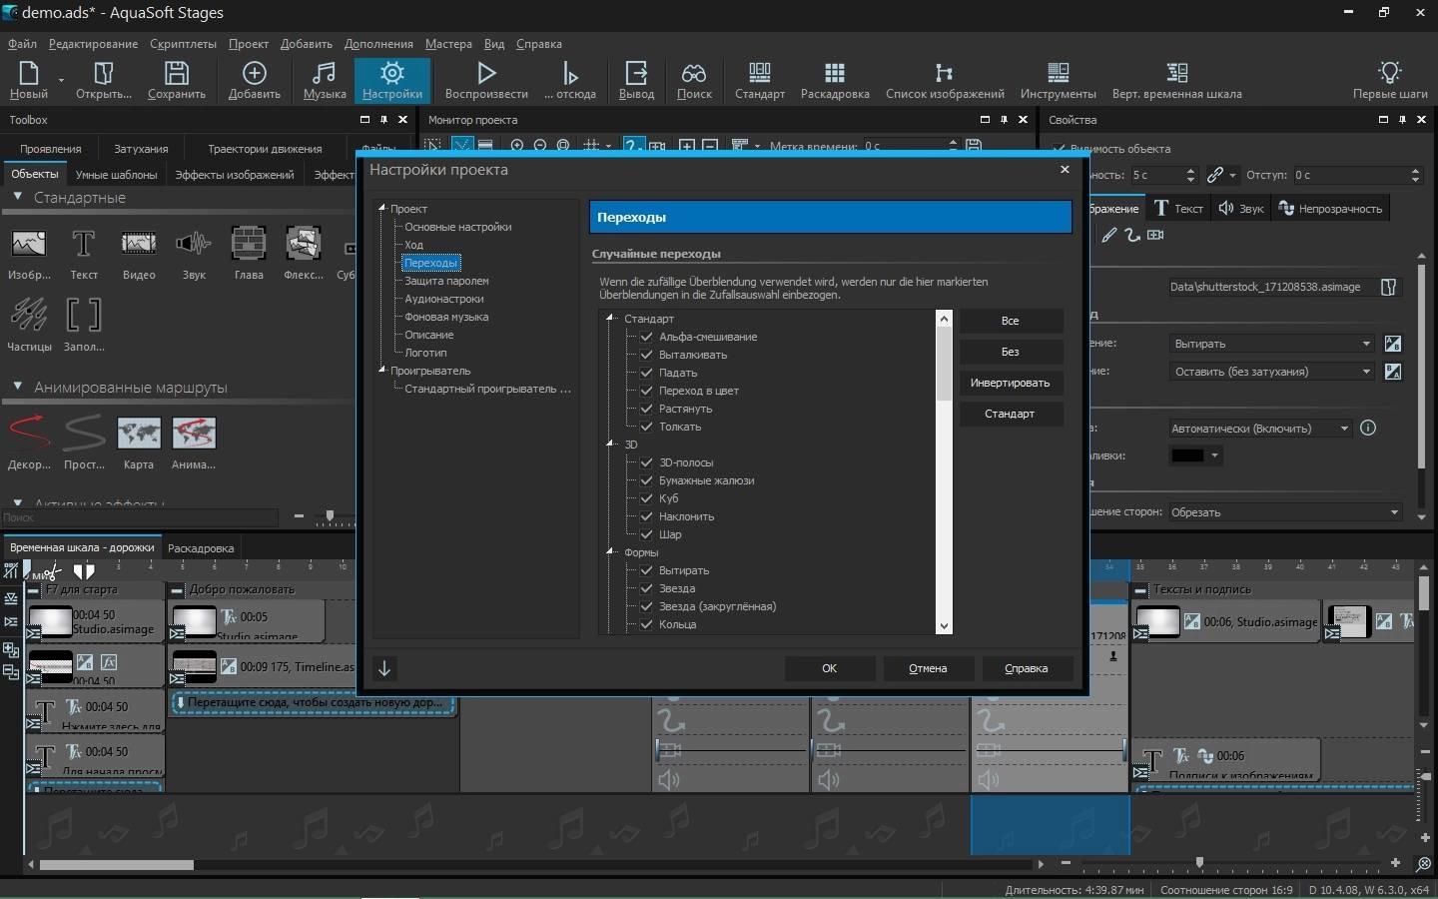The height and width of the screenshot is (899, 1438).
Task: Click the Инвертировать button
Action: click(x=1011, y=383)
